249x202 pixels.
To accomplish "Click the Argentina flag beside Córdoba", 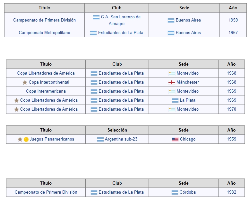I will coord(175,192).
